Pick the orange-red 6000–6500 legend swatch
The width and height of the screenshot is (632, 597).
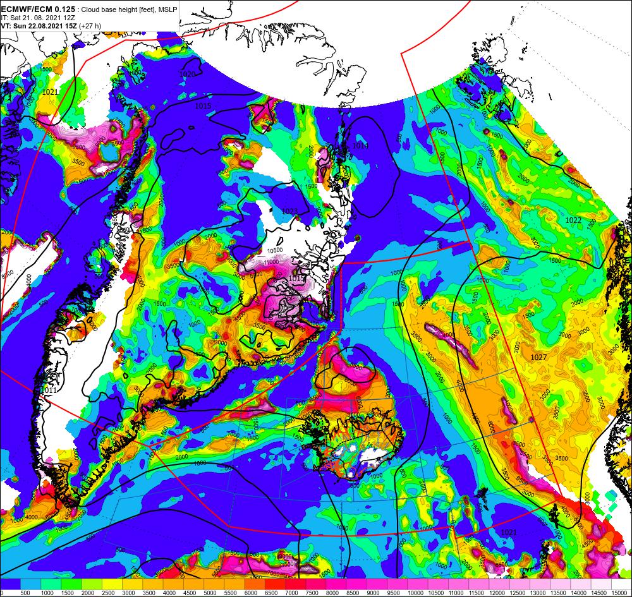pyautogui.click(x=255, y=584)
